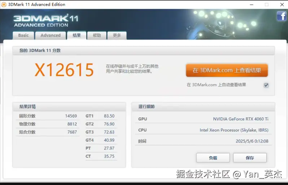Image resolution: width=288 pixels, height=185 pixels.
Task: Click the GT3 value 72.63
Action: pyautogui.click(x=109, y=132)
